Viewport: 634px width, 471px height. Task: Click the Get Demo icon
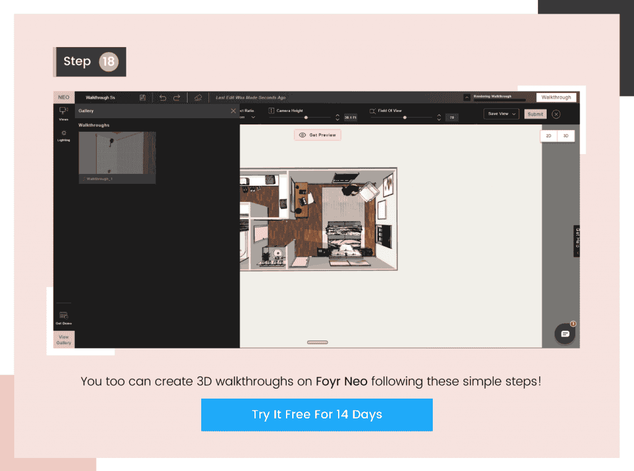click(x=63, y=316)
